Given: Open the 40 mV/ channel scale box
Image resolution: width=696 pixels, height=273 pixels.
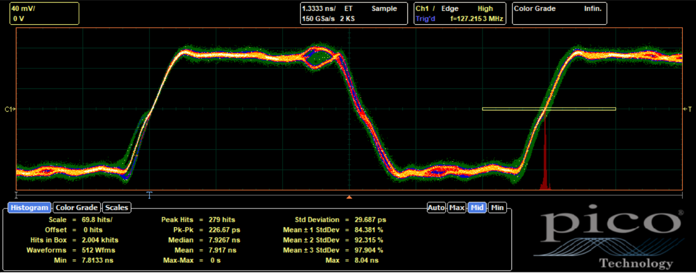Looking at the screenshot, I should (x=44, y=14).
